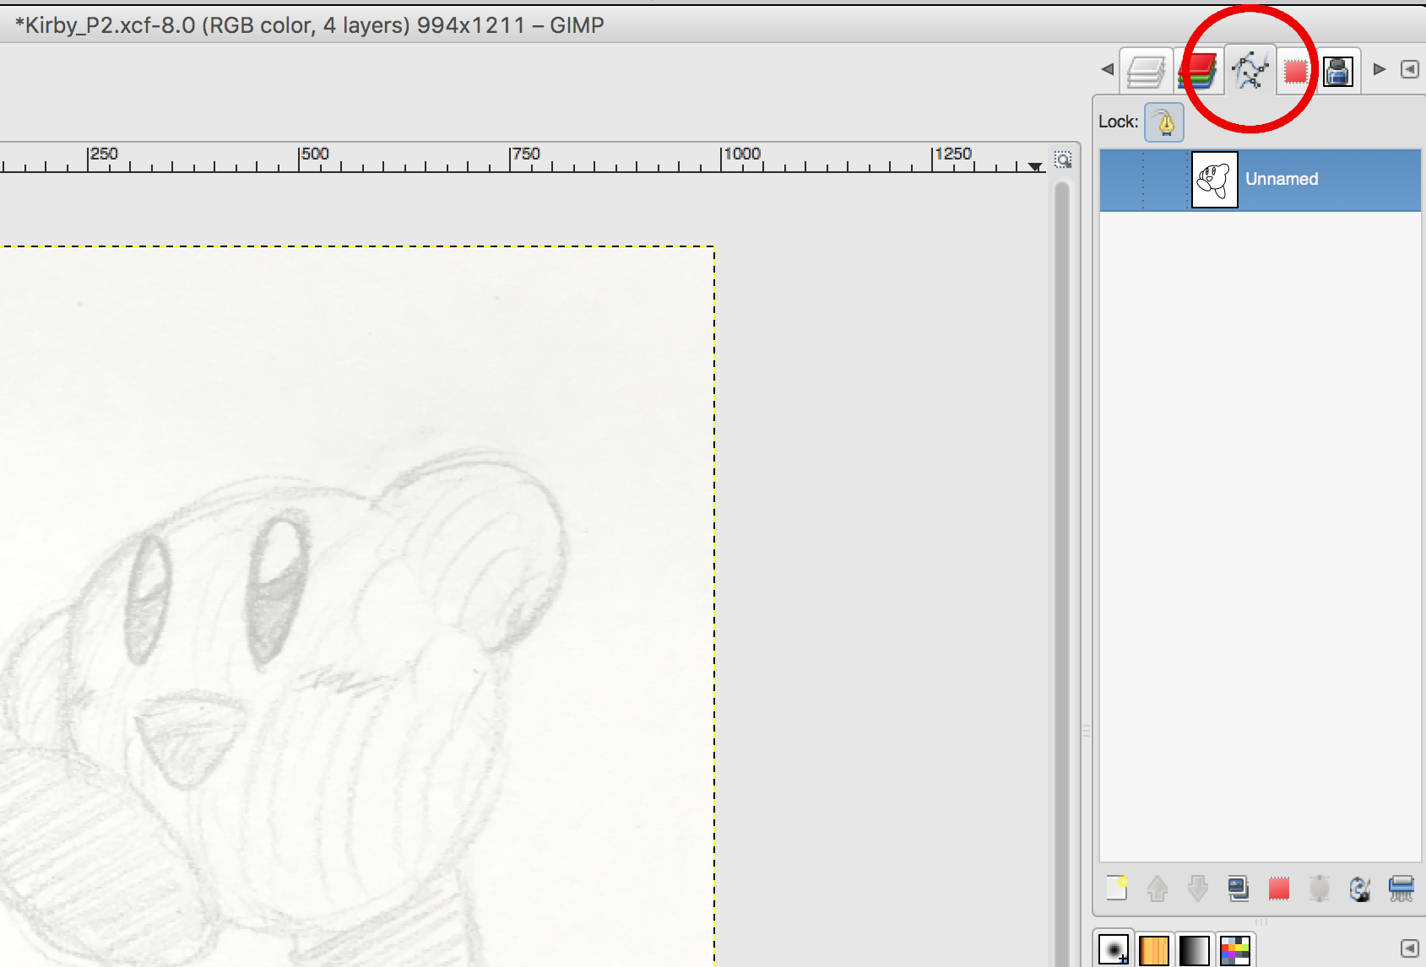Switch to the Layers dock tab
Screen dimensions: 1426x967
pos(1147,71)
